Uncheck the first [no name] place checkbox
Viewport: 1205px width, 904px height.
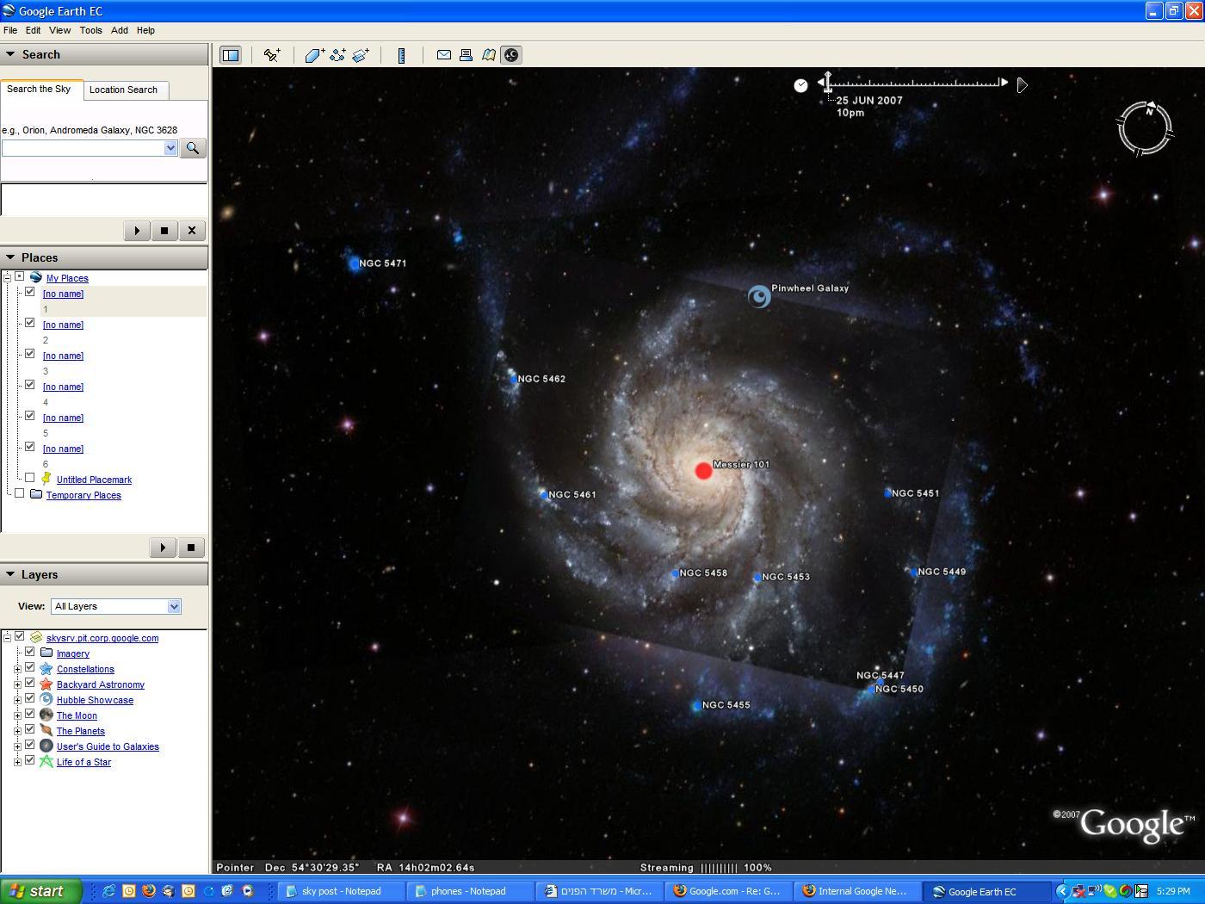pos(30,292)
